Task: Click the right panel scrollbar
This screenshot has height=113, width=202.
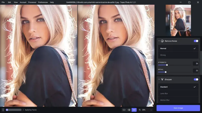Action: coord(201,63)
